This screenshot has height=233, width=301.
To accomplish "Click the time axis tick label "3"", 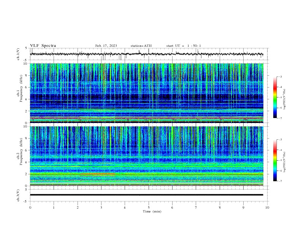I will (x=101, y=207).
